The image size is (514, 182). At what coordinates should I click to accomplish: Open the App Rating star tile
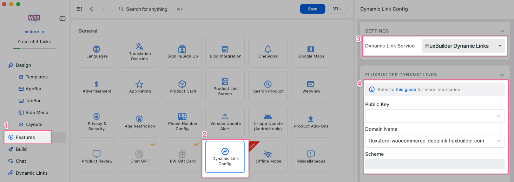140,87
